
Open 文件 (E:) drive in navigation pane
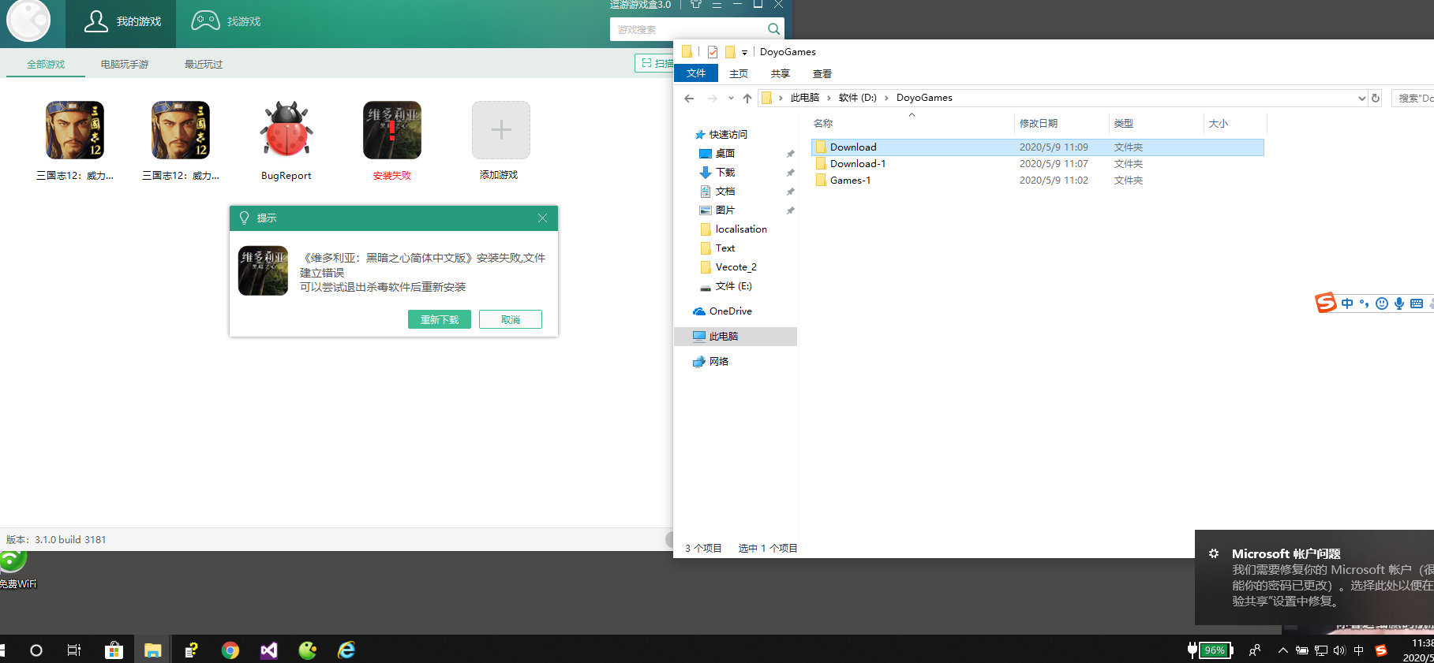(x=726, y=286)
